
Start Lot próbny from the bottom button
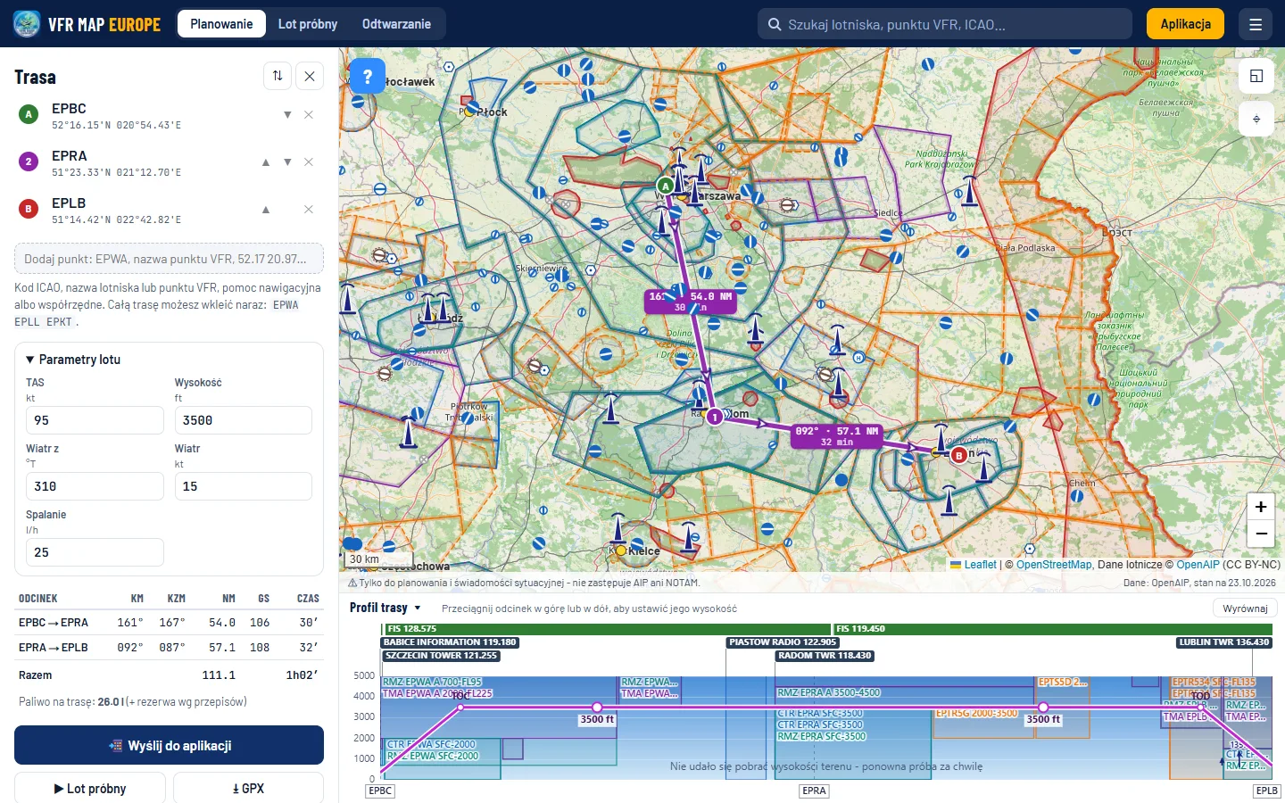click(x=90, y=789)
